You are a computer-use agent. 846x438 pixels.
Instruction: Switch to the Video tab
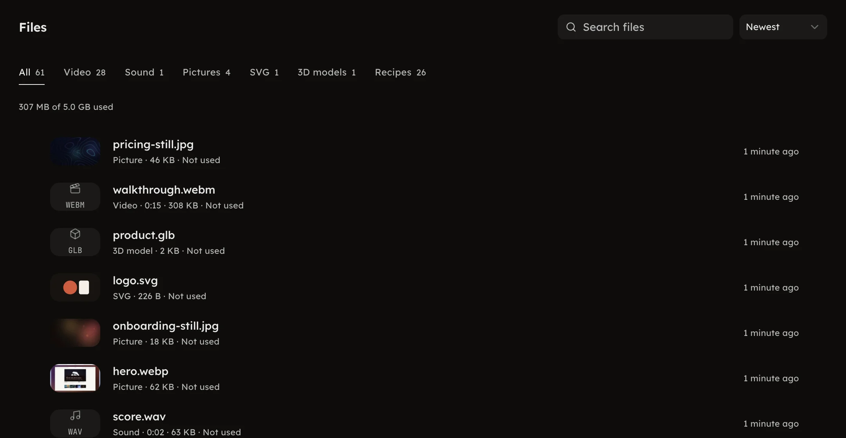[x=85, y=72]
